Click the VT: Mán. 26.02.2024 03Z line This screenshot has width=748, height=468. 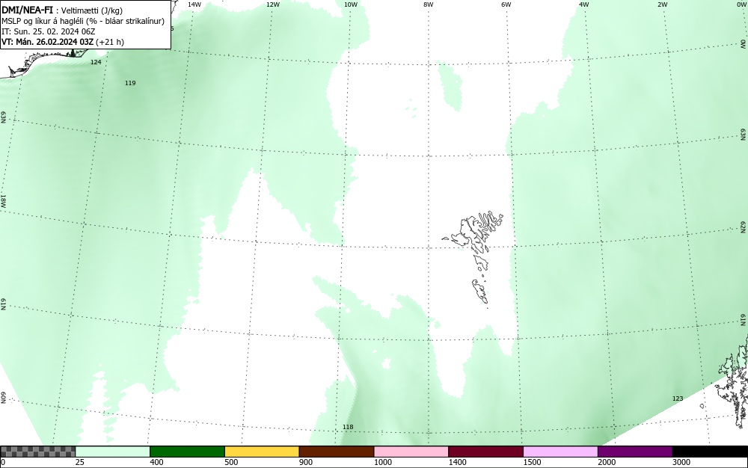coord(48,42)
